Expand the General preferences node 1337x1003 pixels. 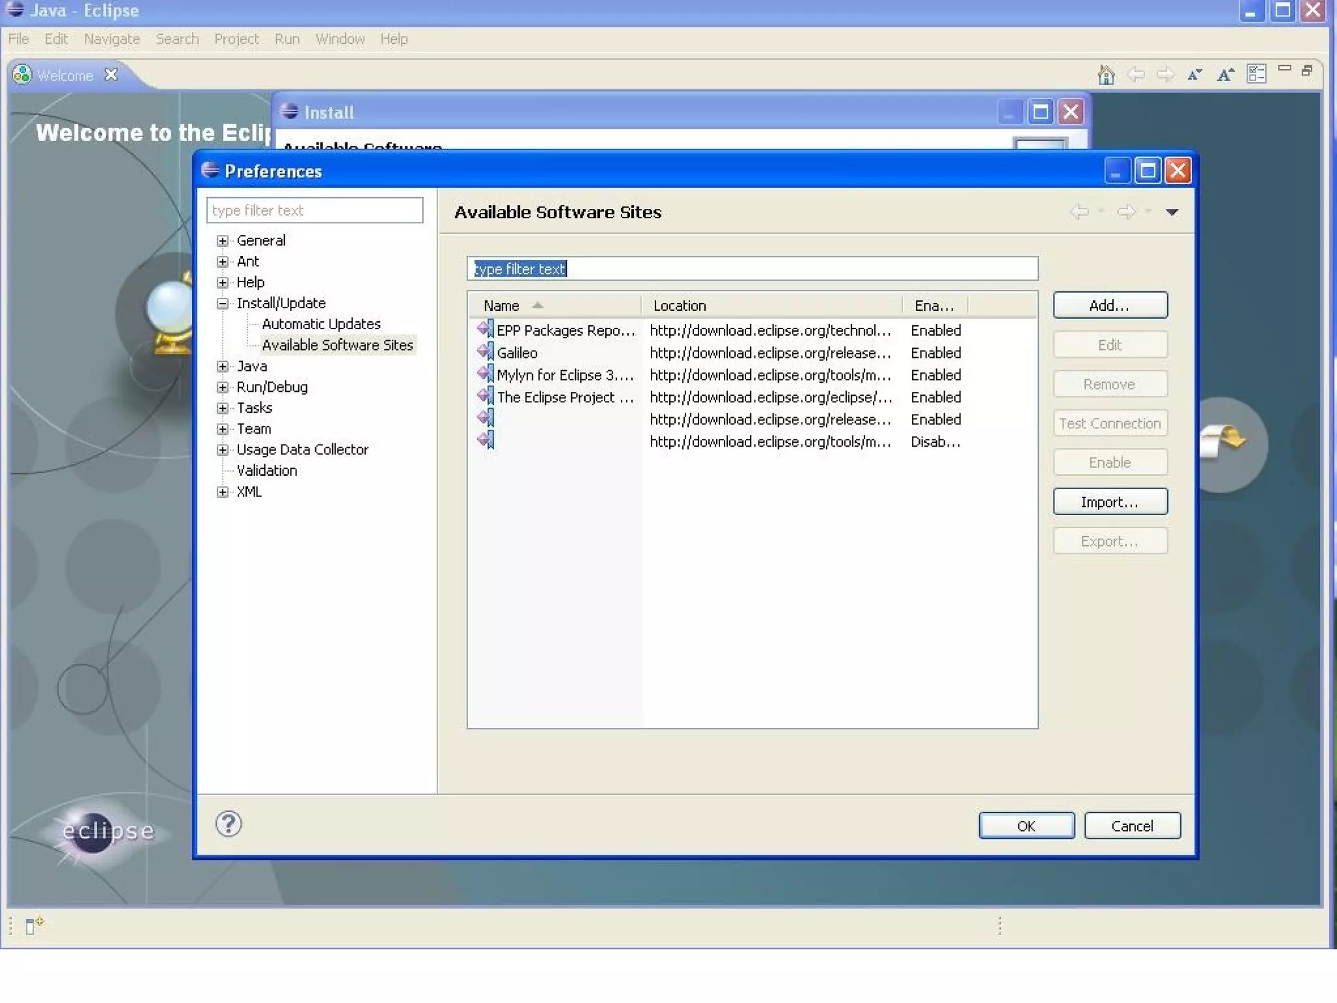tap(223, 241)
